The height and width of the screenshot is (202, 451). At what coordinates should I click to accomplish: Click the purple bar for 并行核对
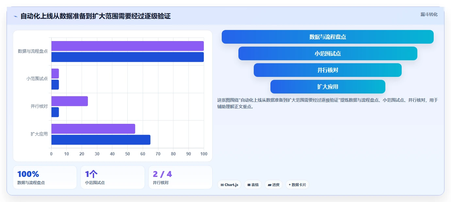tap(70, 101)
